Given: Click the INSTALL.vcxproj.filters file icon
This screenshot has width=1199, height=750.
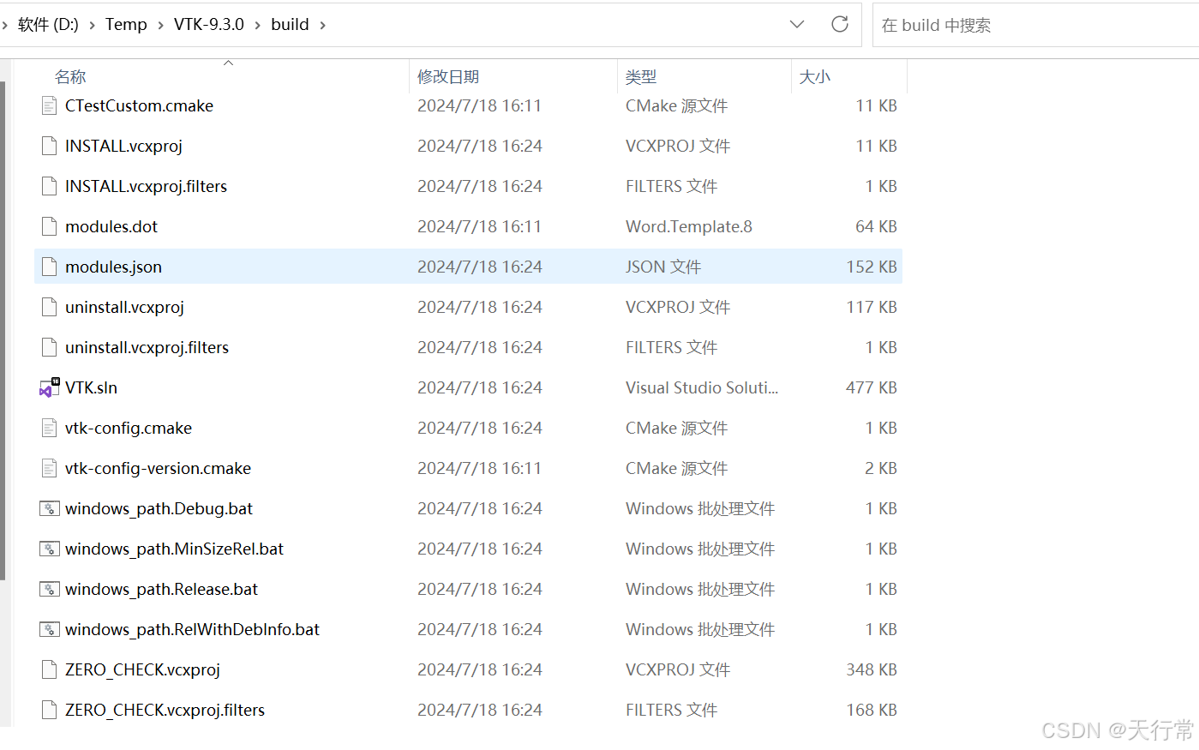Looking at the screenshot, I should pyautogui.click(x=50, y=186).
